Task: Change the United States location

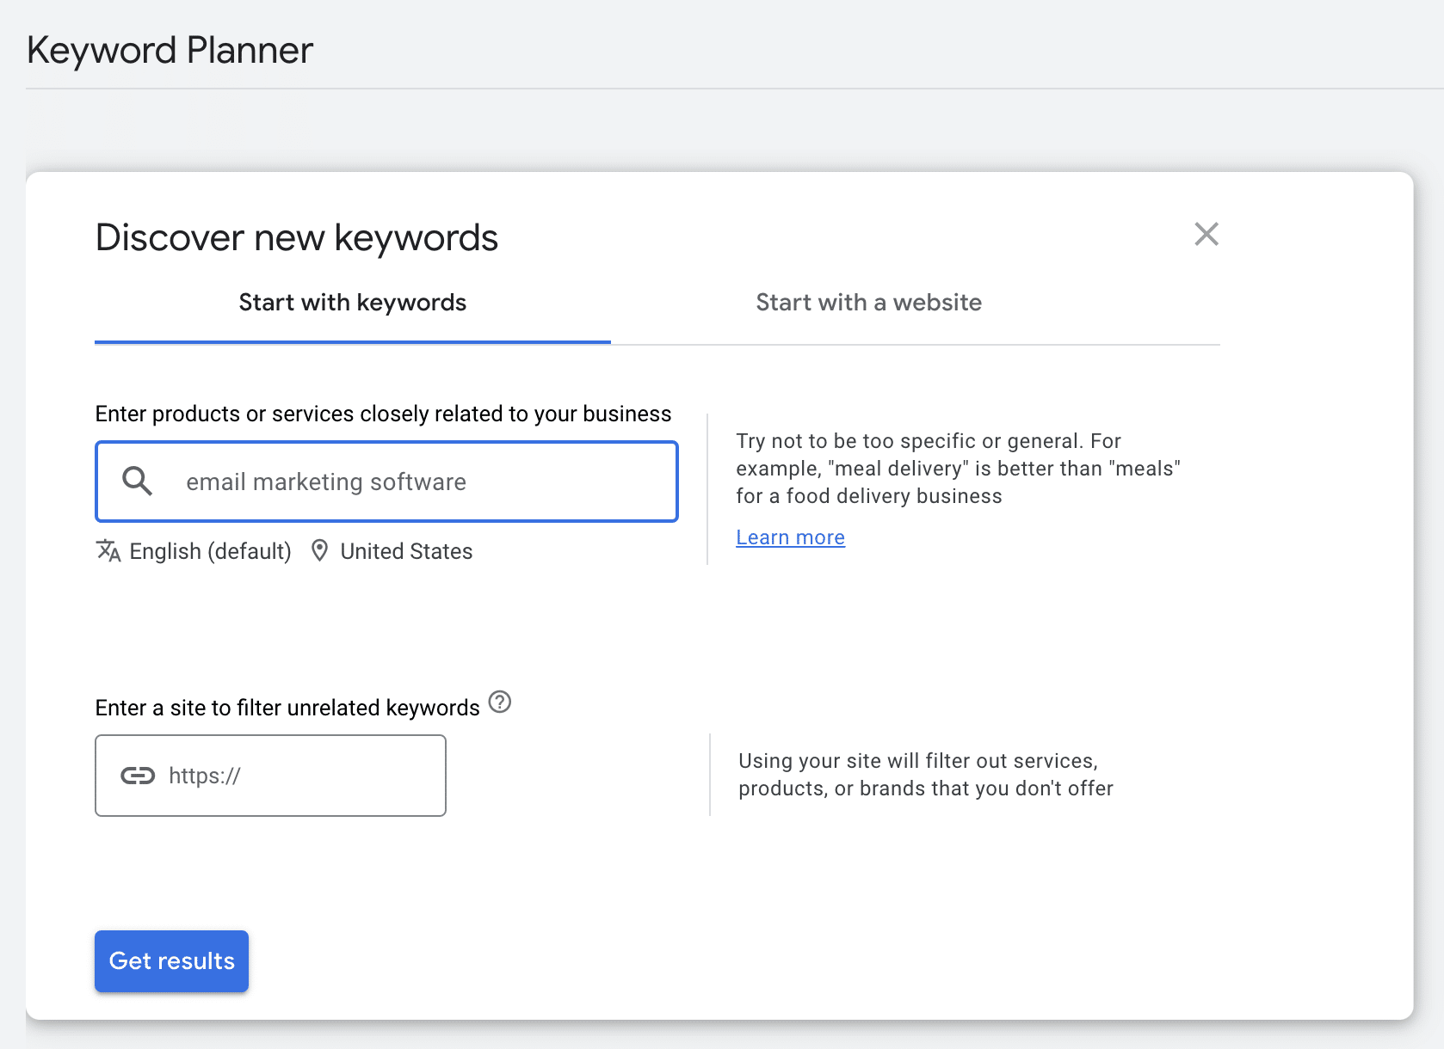Action: point(406,551)
